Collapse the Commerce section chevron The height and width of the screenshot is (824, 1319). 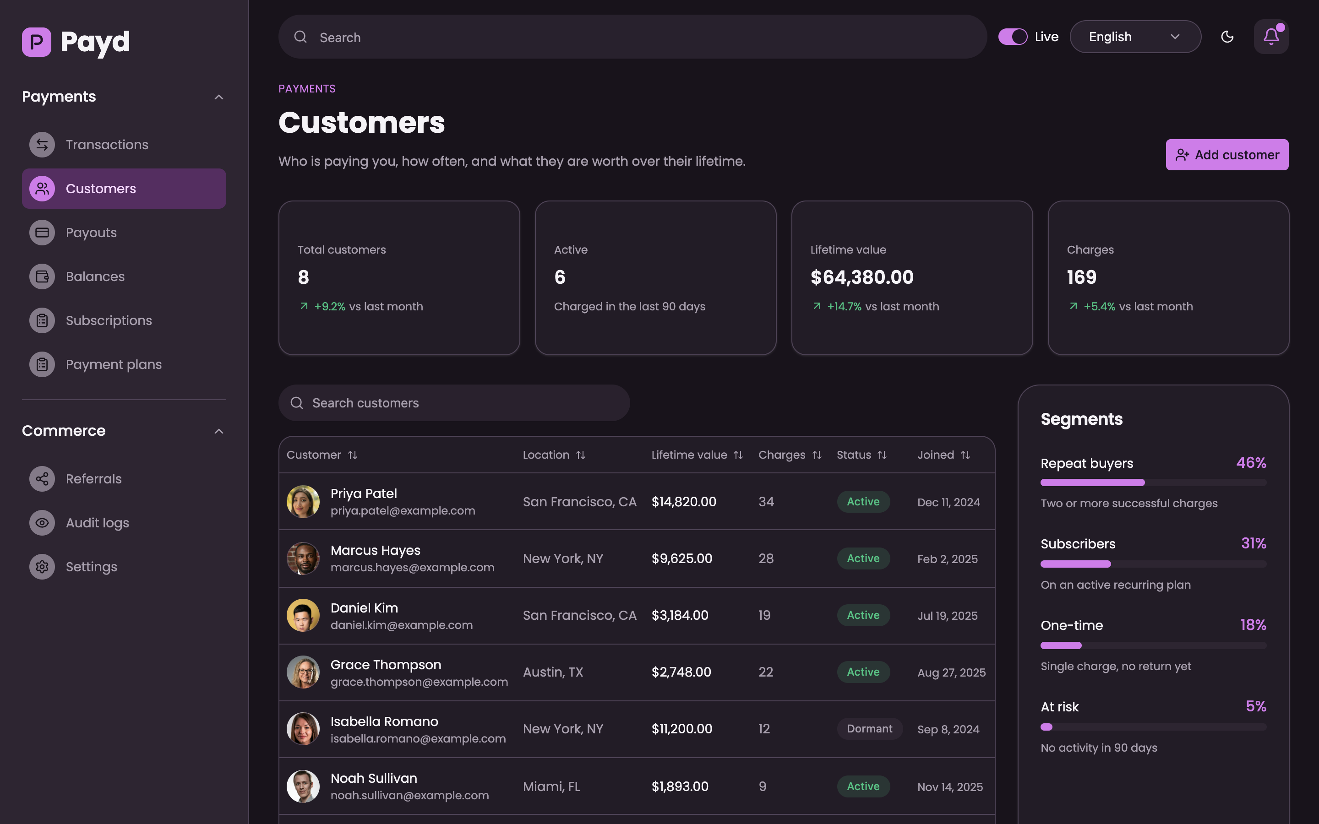[219, 432]
